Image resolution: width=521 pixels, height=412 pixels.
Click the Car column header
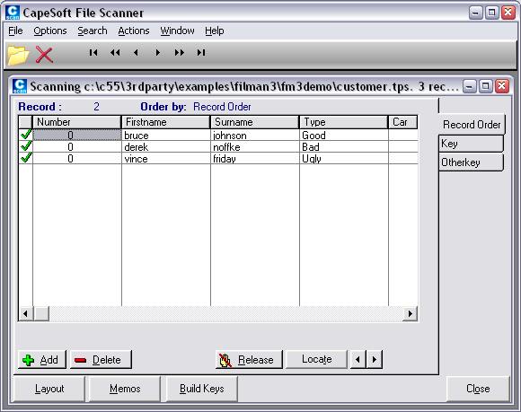point(402,122)
